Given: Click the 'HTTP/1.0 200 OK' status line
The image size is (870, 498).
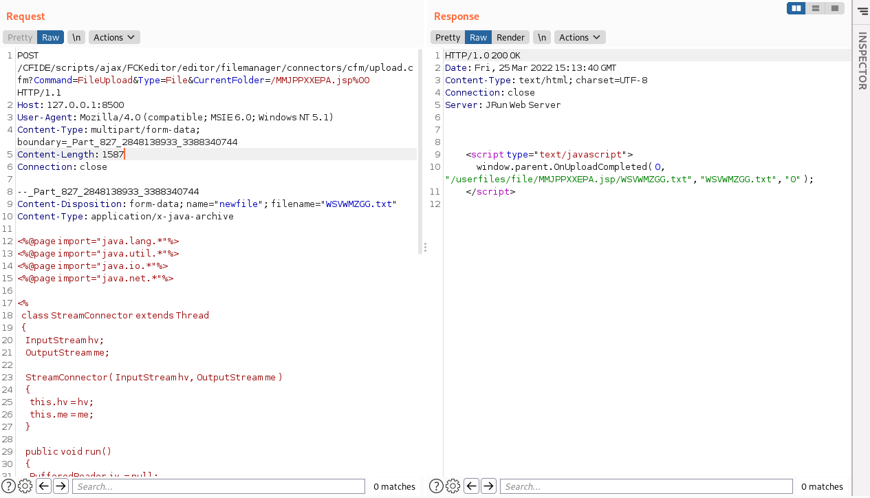Looking at the screenshot, I should tap(483, 55).
